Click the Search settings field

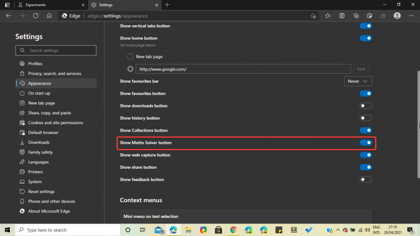(x=56, y=50)
